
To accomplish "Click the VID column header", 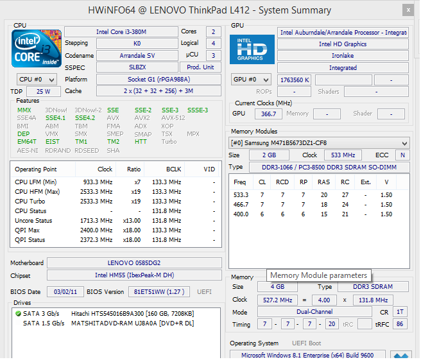I will (x=202, y=169).
